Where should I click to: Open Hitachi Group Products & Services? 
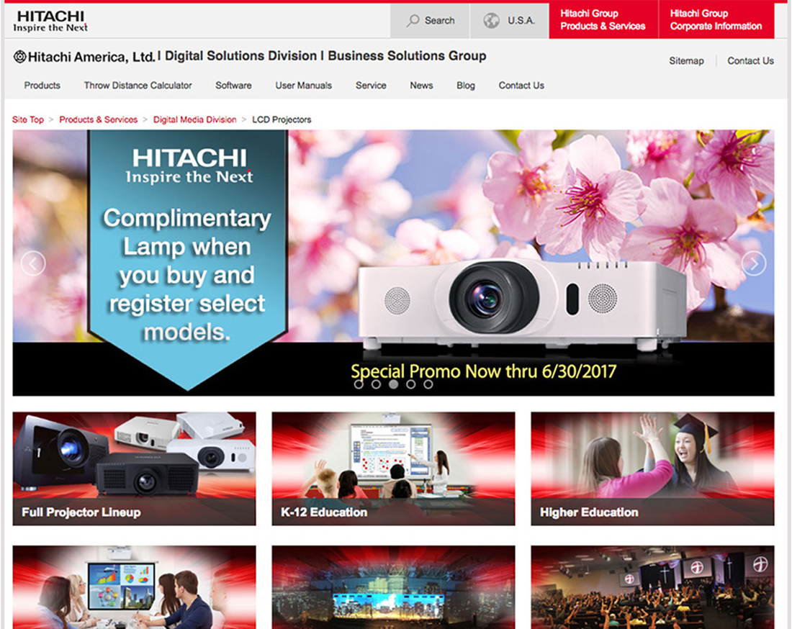[603, 21]
